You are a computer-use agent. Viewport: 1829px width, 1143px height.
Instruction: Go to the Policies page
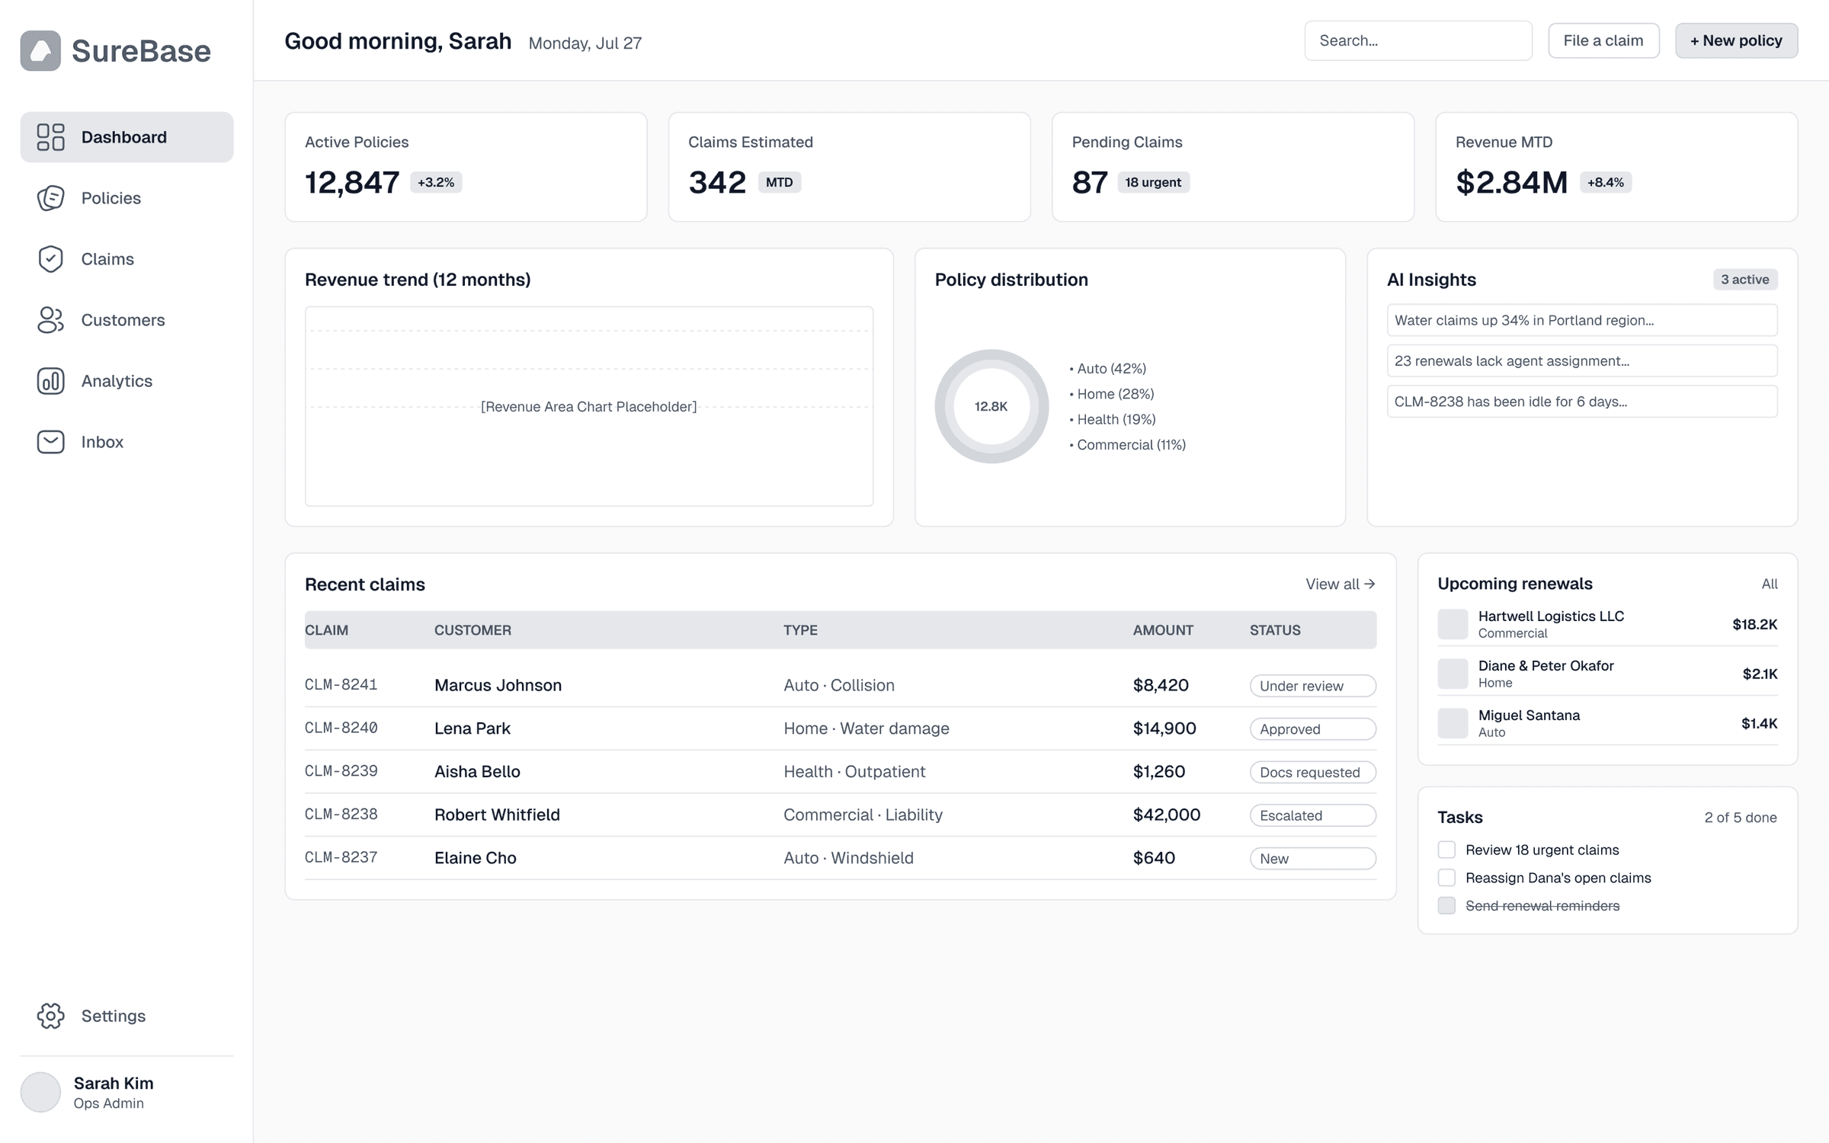coord(127,198)
